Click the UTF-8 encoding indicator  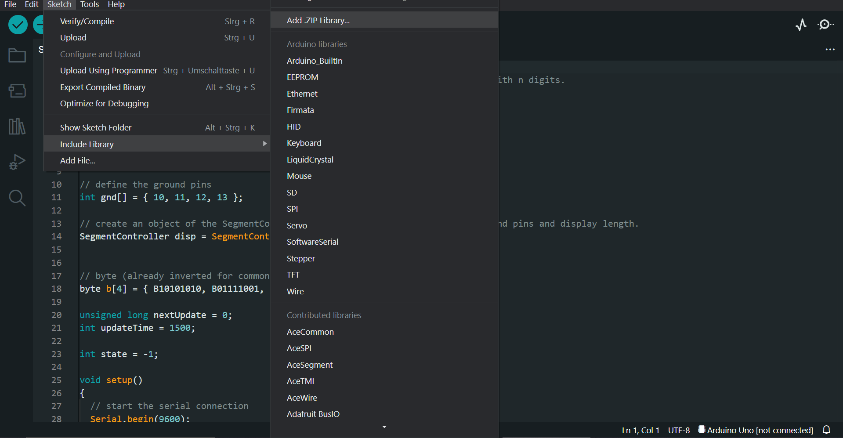pyautogui.click(x=679, y=430)
